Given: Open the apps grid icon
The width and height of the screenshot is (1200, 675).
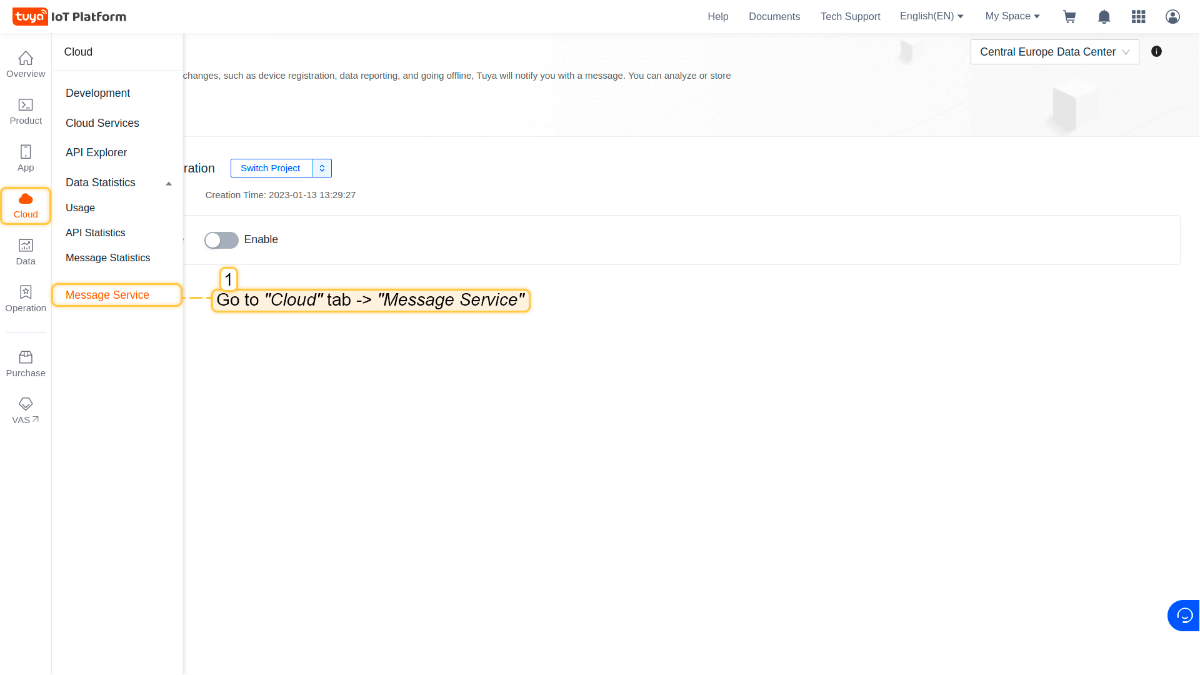Looking at the screenshot, I should [x=1138, y=17].
